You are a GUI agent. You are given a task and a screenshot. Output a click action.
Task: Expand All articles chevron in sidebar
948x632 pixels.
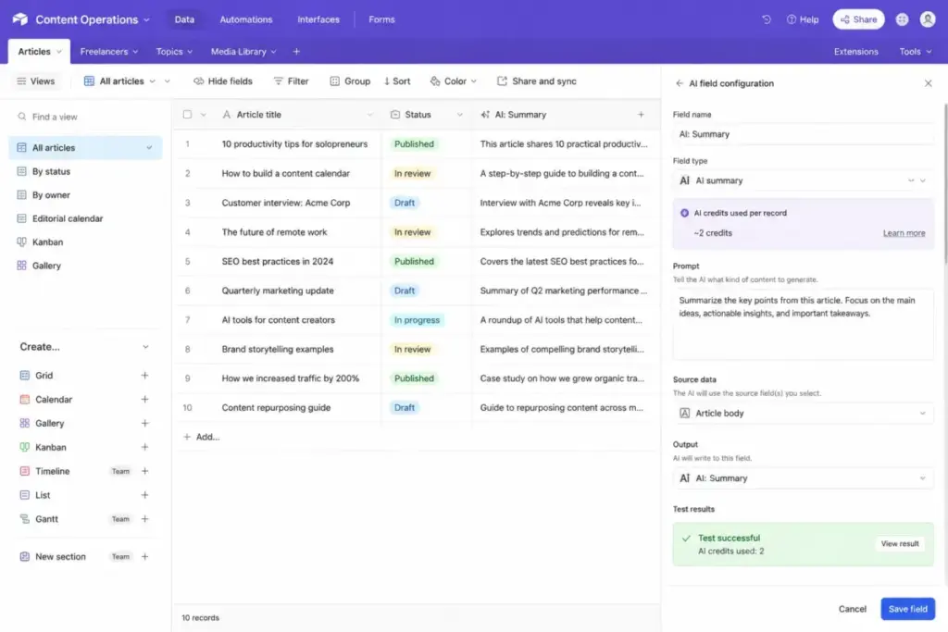pyautogui.click(x=149, y=147)
